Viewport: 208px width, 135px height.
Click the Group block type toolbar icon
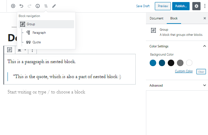click(x=10, y=50)
